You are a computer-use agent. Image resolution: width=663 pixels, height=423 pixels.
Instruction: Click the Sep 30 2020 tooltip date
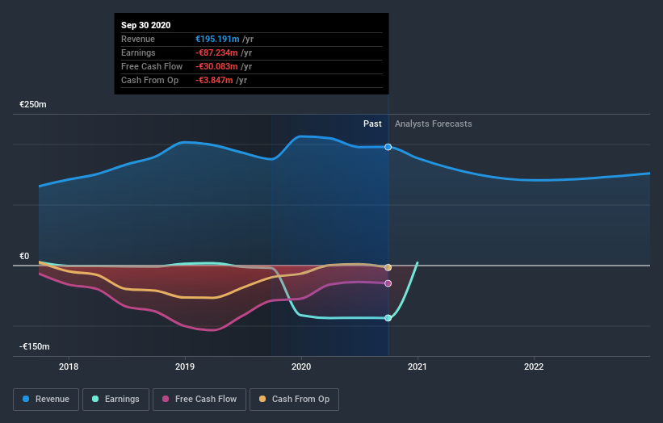click(146, 25)
